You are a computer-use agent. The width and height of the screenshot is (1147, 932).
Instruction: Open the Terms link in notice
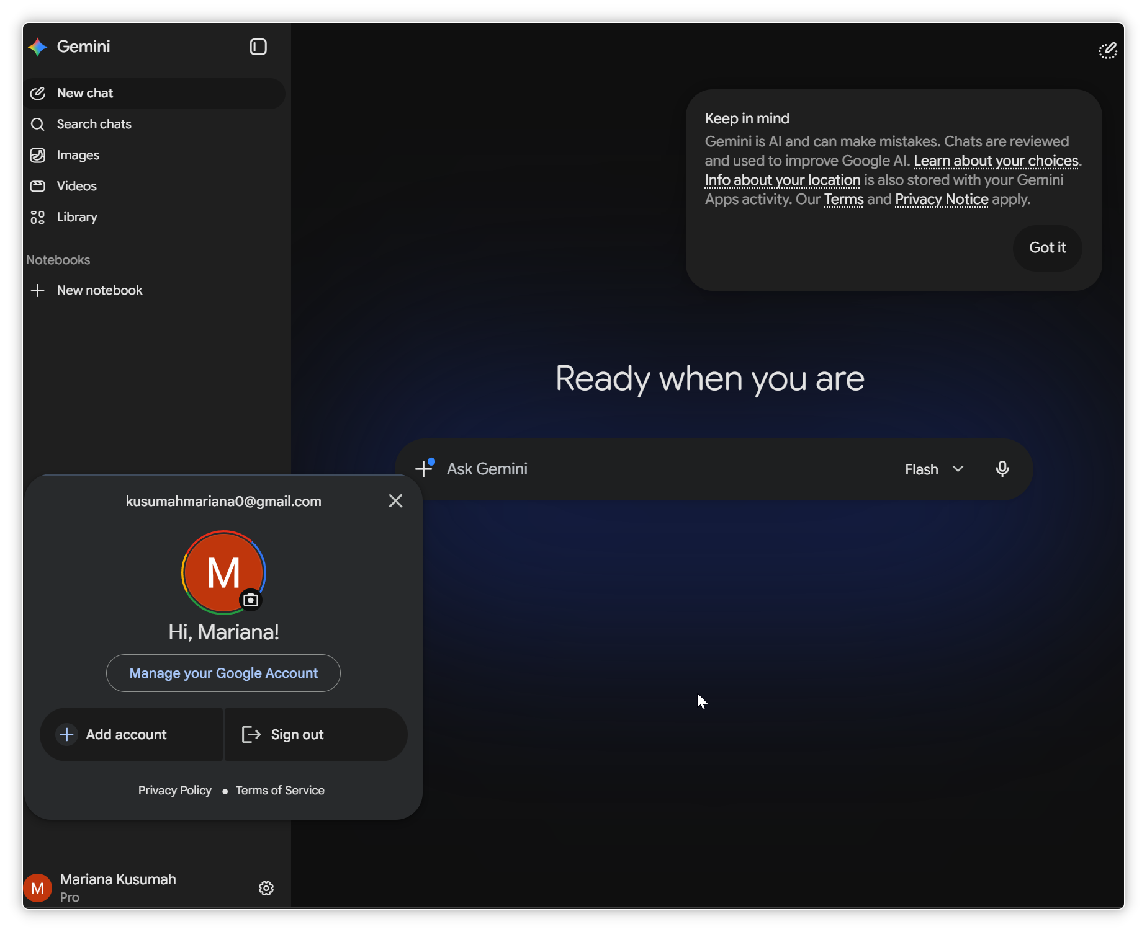coord(843,199)
